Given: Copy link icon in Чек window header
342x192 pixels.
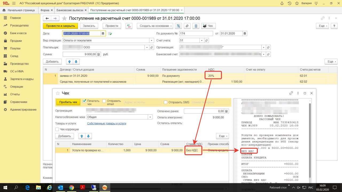Looking at the screenshot, I should [291, 93].
